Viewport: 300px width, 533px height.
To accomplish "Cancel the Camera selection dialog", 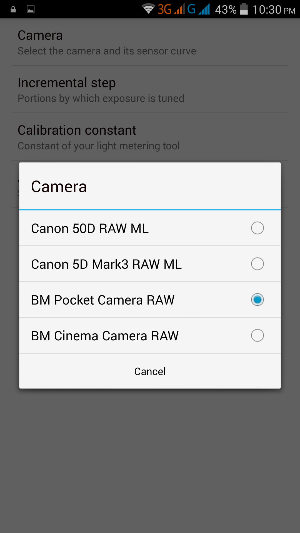I will 150,371.
